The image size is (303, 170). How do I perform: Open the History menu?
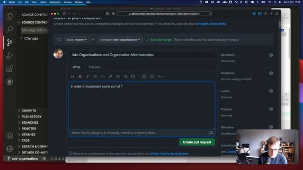tap(43, 2)
